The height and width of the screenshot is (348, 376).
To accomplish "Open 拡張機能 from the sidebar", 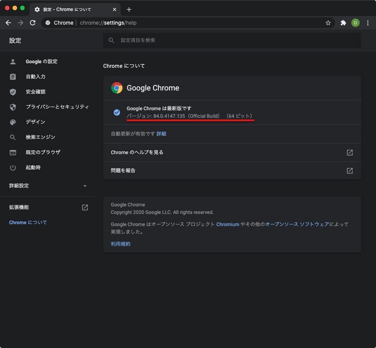I will pos(19,207).
